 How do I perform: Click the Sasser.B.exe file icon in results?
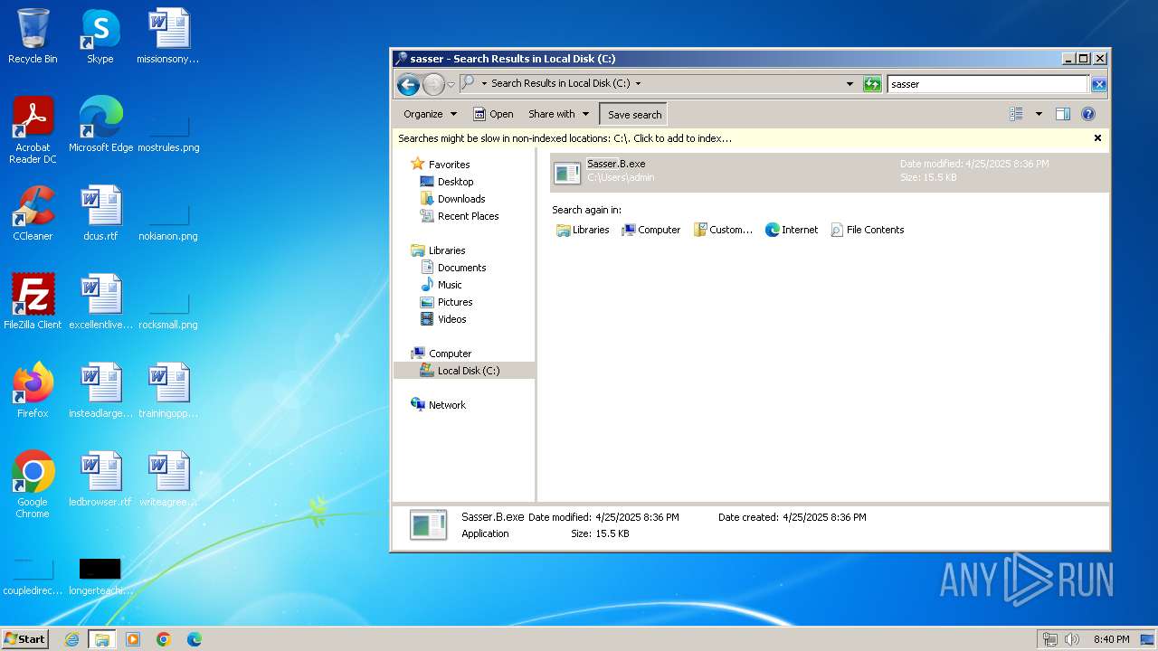click(x=567, y=173)
